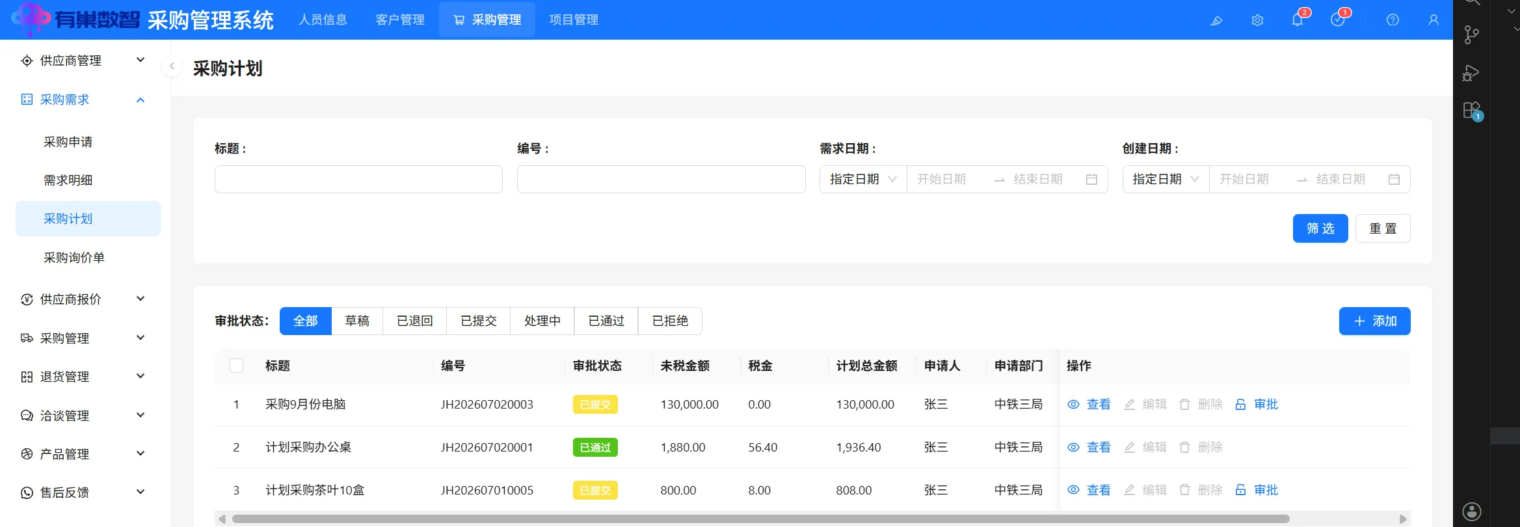
Task: Open 需求明细 in sidebar
Action: pos(88,180)
